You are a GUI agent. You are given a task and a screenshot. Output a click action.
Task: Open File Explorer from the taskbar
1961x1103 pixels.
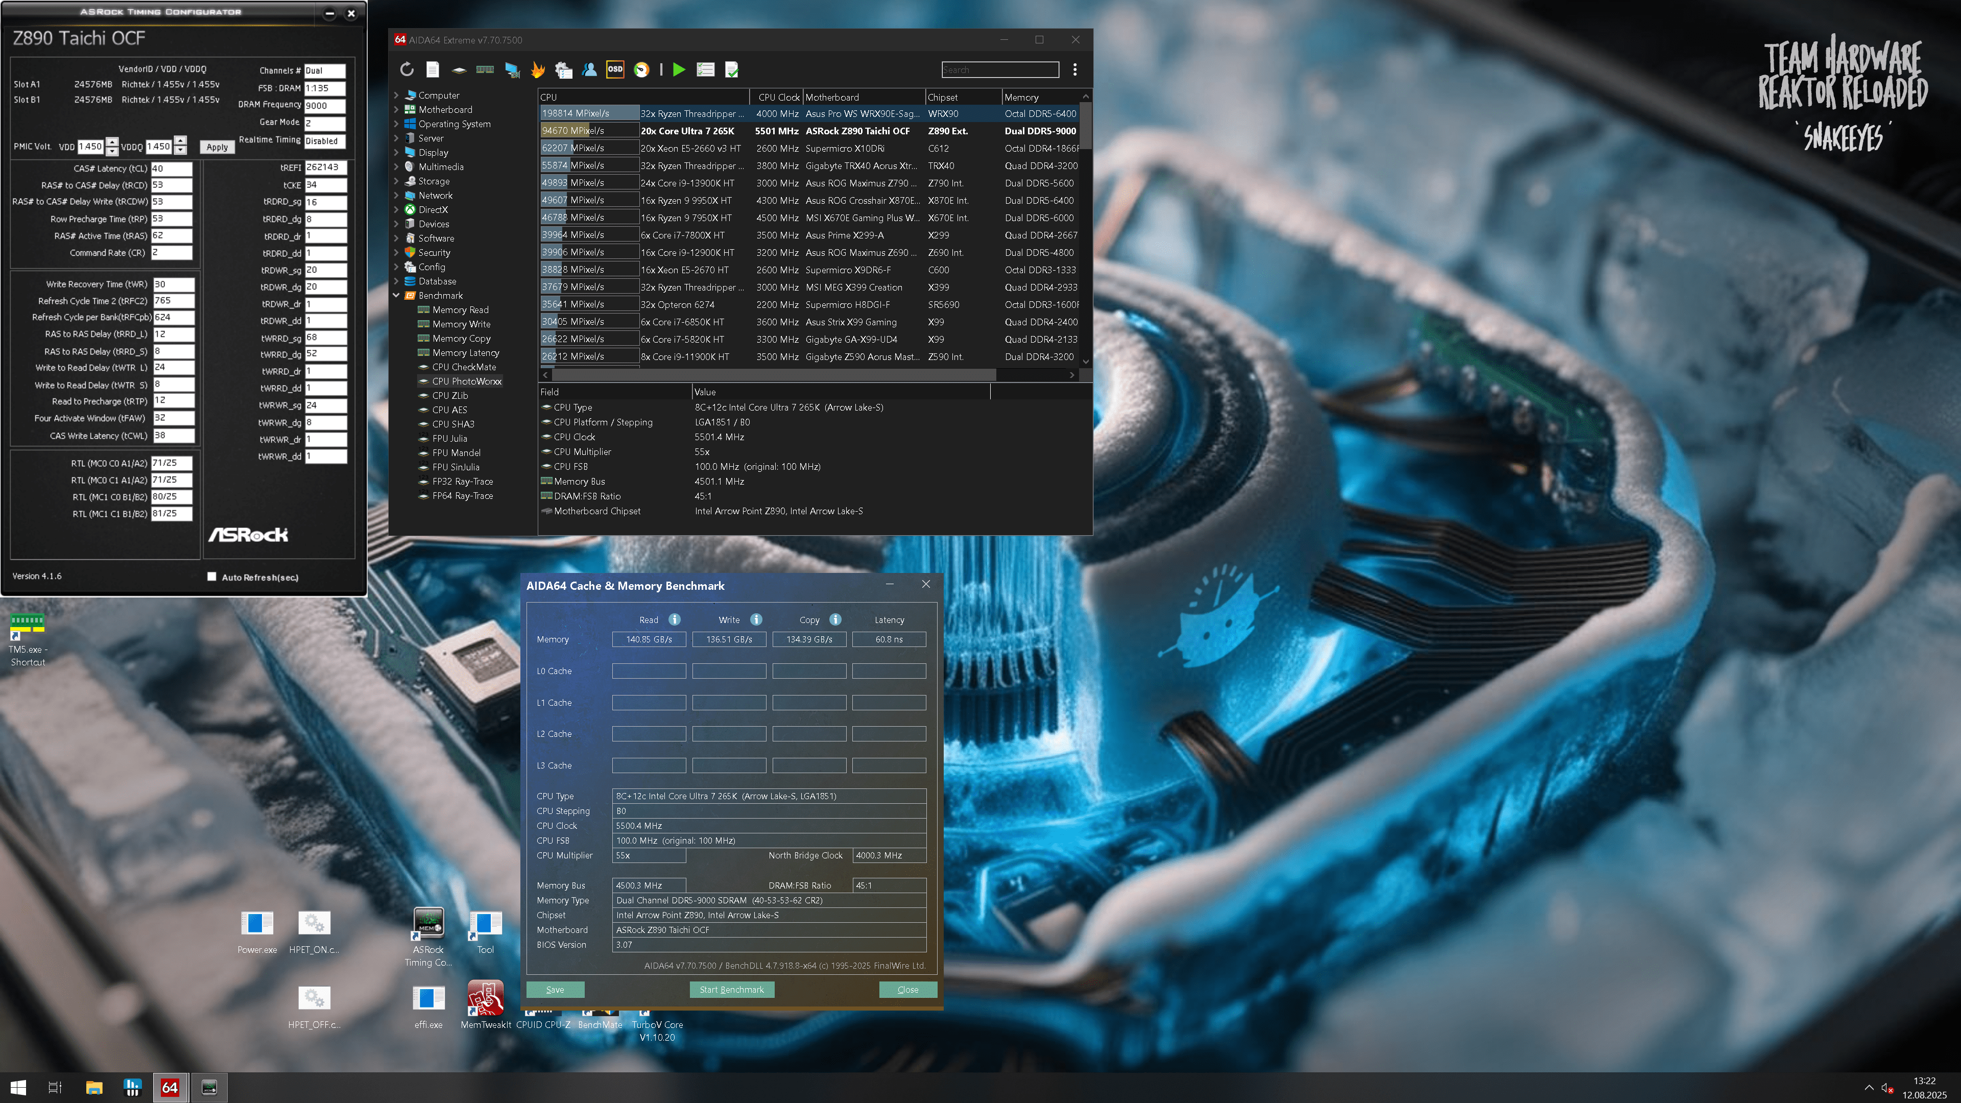click(x=93, y=1087)
